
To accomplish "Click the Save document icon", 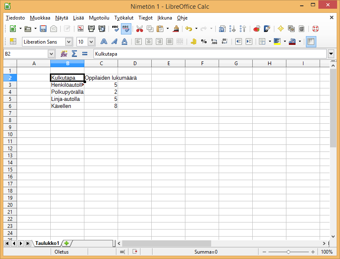I will pyautogui.click(x=43, y=29).
